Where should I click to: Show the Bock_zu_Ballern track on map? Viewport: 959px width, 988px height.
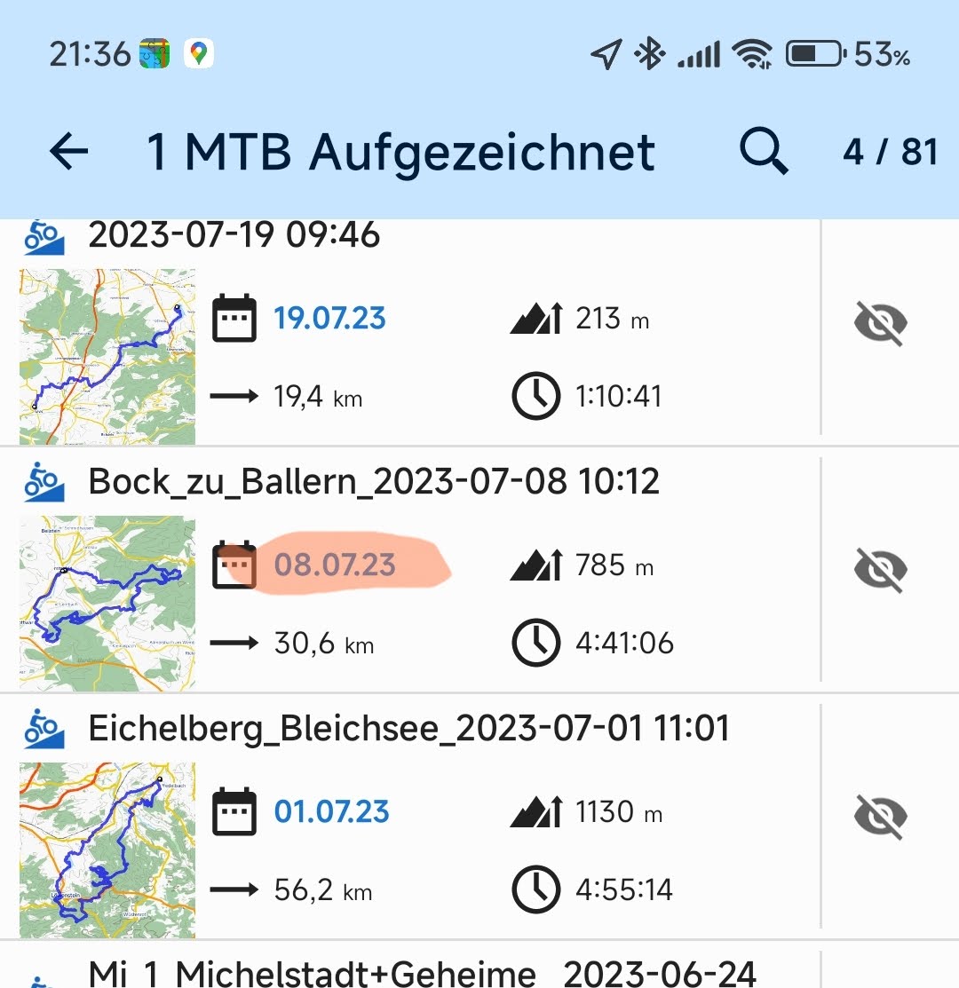point(880,570)
